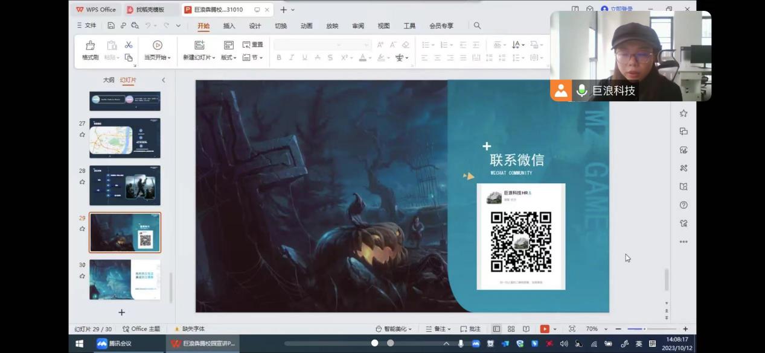765x353 pixels.
Task: Toggle italic formatting
Action: [x=292, y=58]
